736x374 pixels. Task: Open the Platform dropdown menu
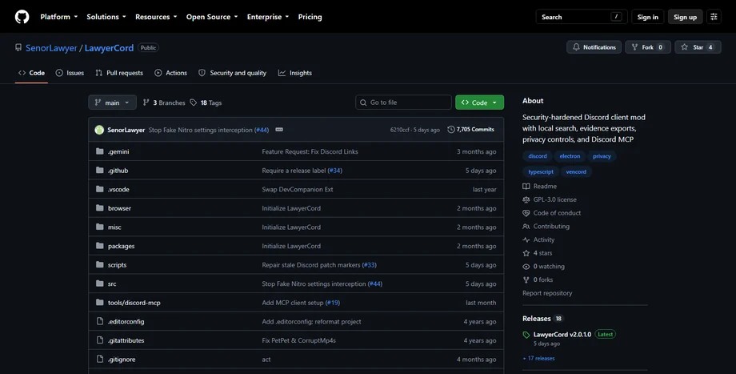pyautogui.click(x=59, y=17)
